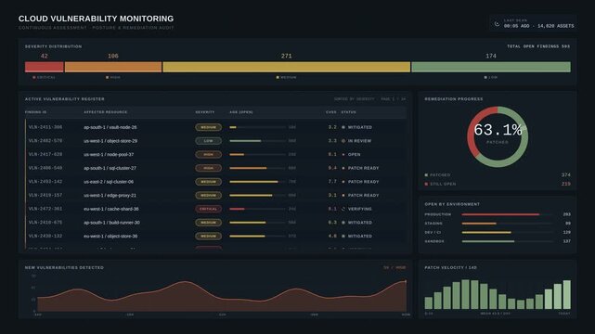
Task: Select the orange High segment showing 106
Action: [113, 67]
